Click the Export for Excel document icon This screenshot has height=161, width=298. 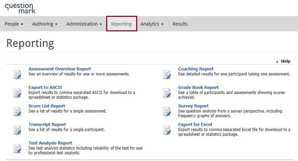tap(167, 130)
